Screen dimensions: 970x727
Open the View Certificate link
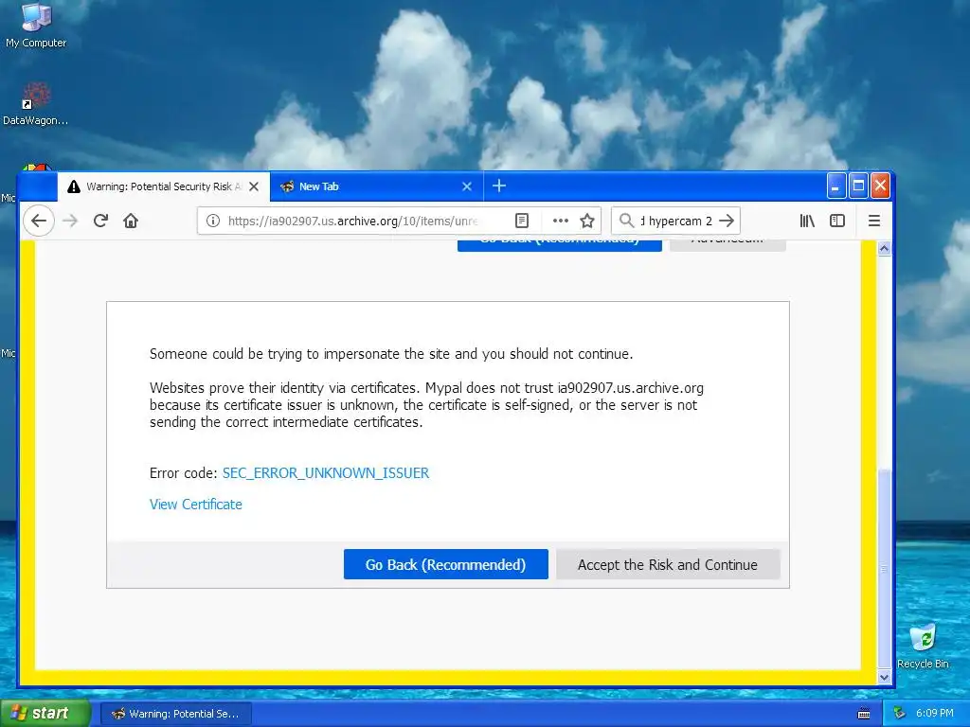(195, 505)
